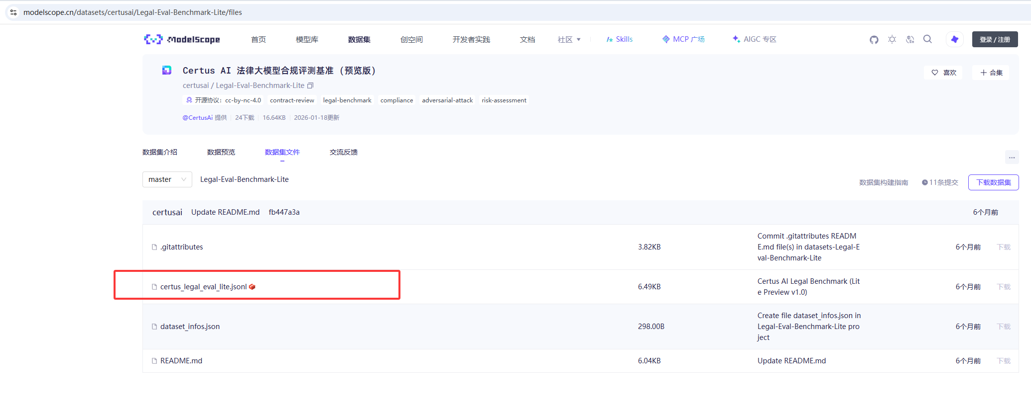This screenshot has width=1031, height=417.
Task: Click the risk-assessment tag
Action: coord(504,100)
